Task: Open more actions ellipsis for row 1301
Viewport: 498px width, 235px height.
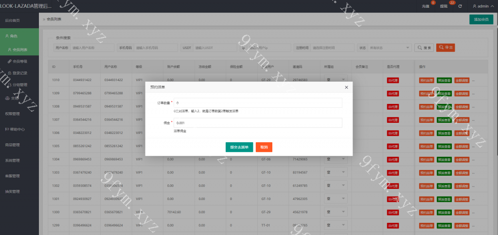Action: click(473, 200)
